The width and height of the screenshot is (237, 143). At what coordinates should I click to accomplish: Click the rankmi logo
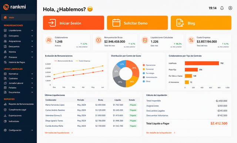pos(14,7)
